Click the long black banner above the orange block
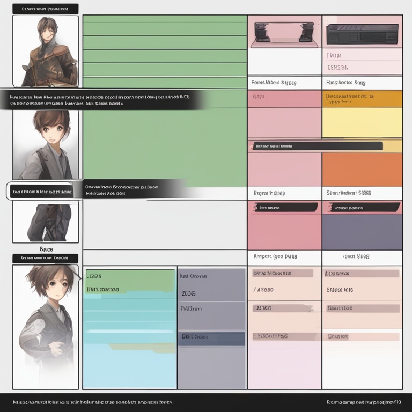 coord(318,146)
